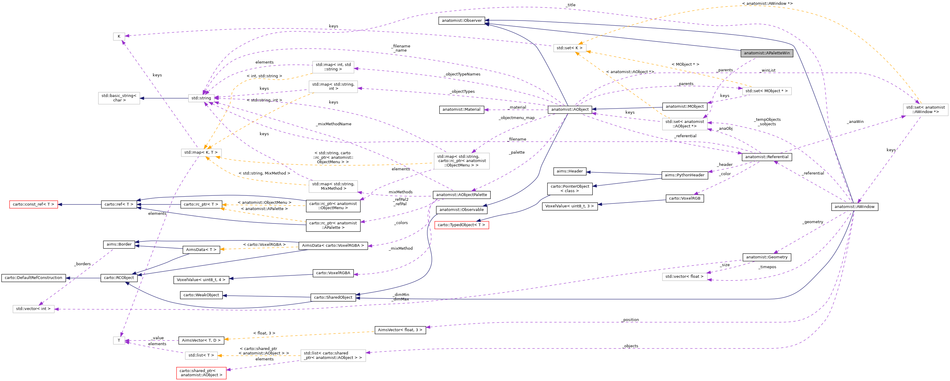This screenshot has width=950, height=381.
Task: Click the aims::Header node
Action: click(x=570, y=172)
